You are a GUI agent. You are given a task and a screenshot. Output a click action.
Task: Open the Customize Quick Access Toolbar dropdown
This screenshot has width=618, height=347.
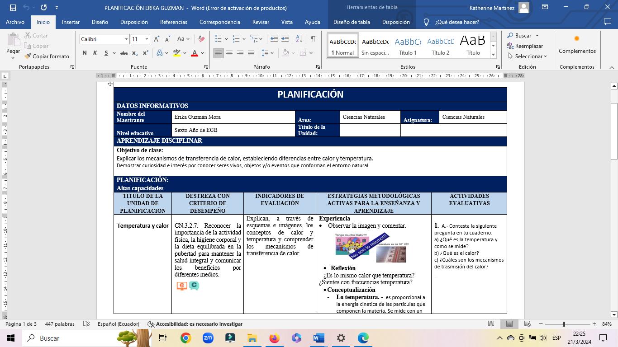tap(57, 7)
